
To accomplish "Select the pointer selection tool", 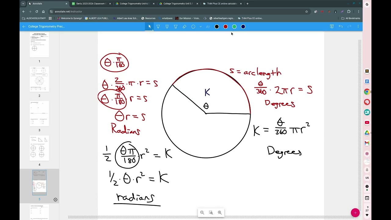I will (x=150, y=27).
